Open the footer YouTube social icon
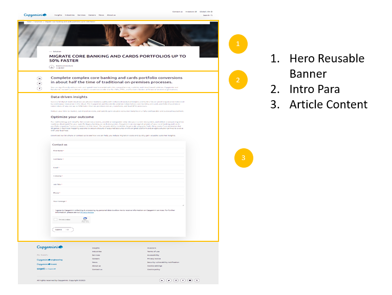Screen dimensions: 392x295 pos(190,280)
